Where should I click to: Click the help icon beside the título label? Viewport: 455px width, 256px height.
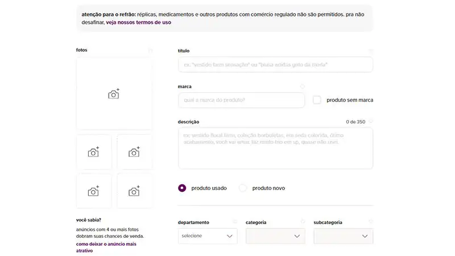[x=371, y=51]
